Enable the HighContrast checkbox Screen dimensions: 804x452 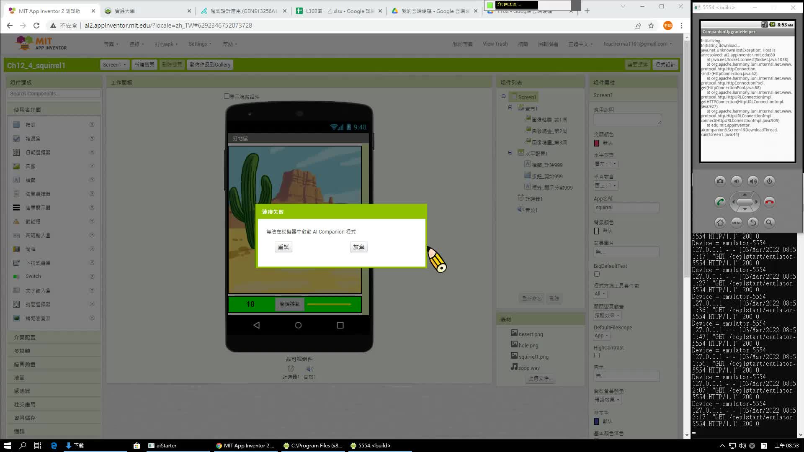tap(597, 356)
